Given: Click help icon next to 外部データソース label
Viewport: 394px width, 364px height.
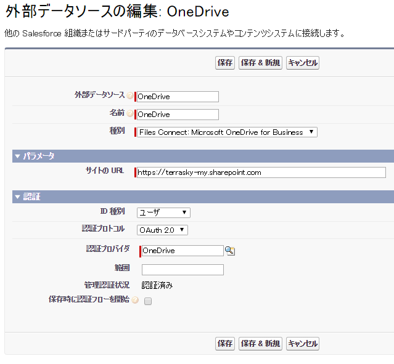Looking at the screenshot, I should click(130, 95).
